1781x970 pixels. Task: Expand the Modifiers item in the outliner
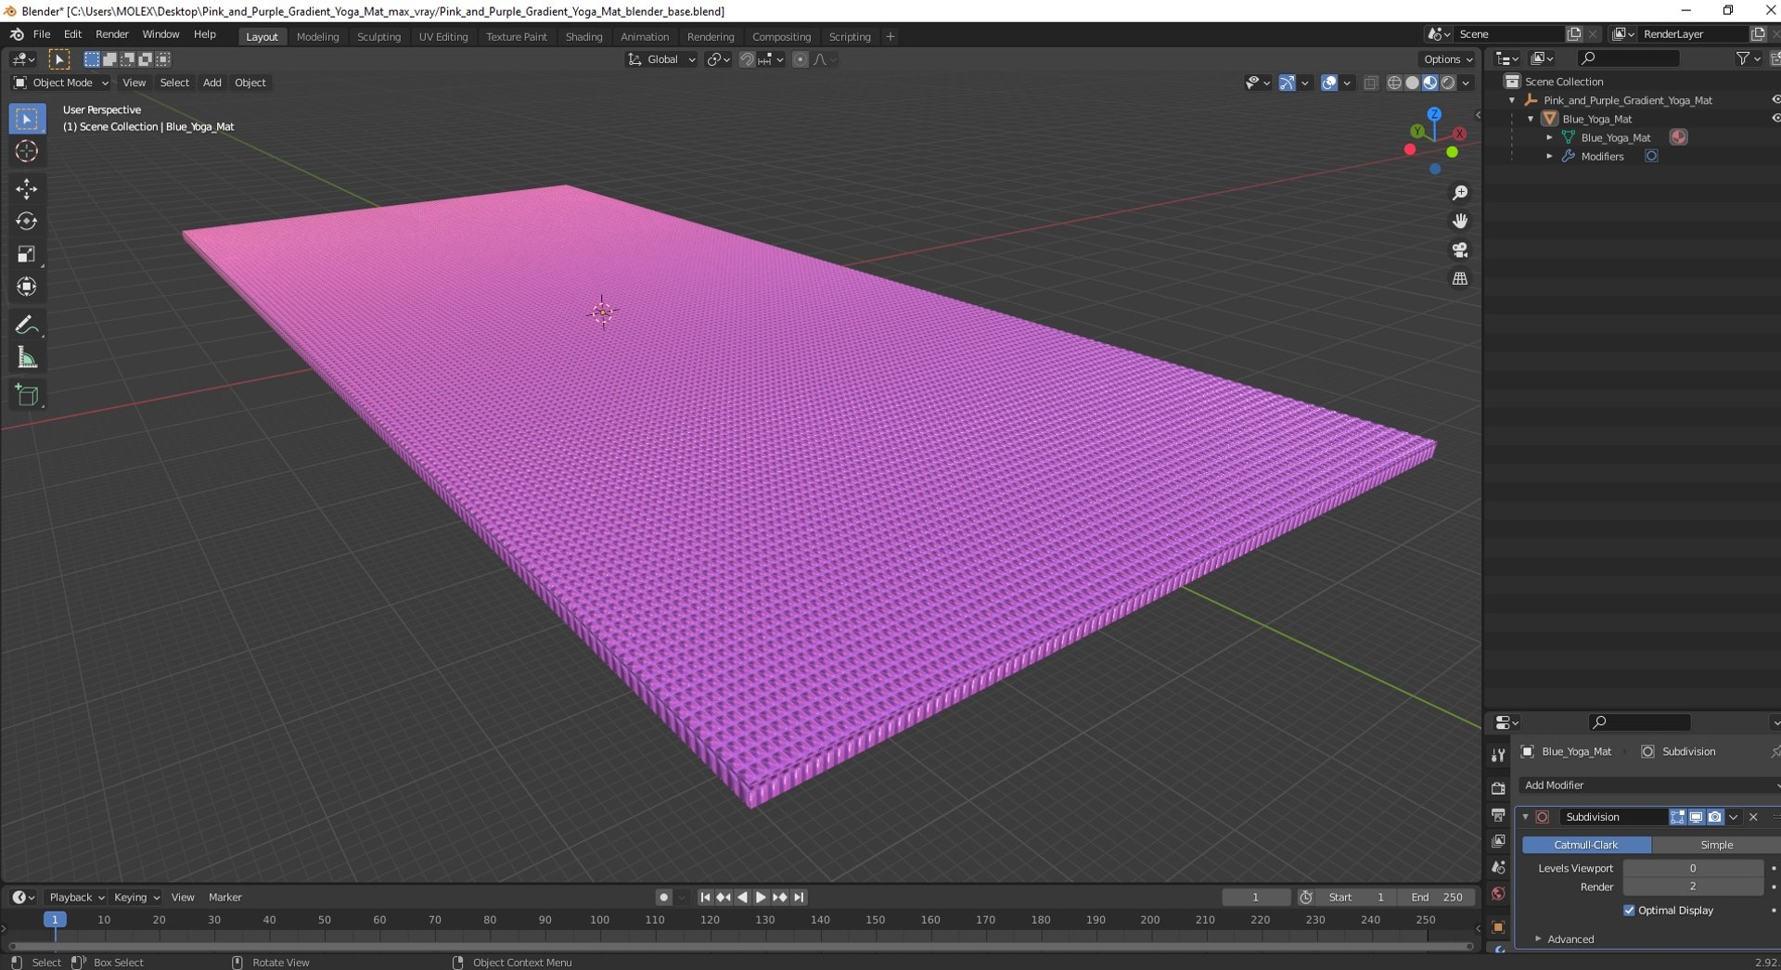[x=1549, y=157]
